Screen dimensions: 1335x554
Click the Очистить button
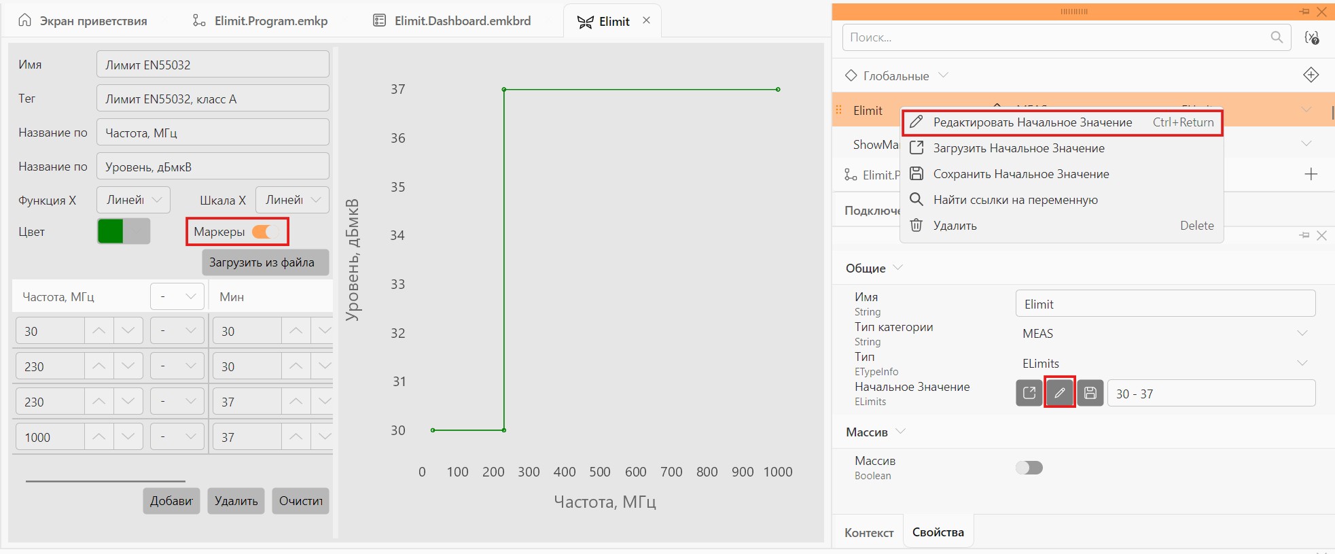pyautogui.click(x=300, y=501)
